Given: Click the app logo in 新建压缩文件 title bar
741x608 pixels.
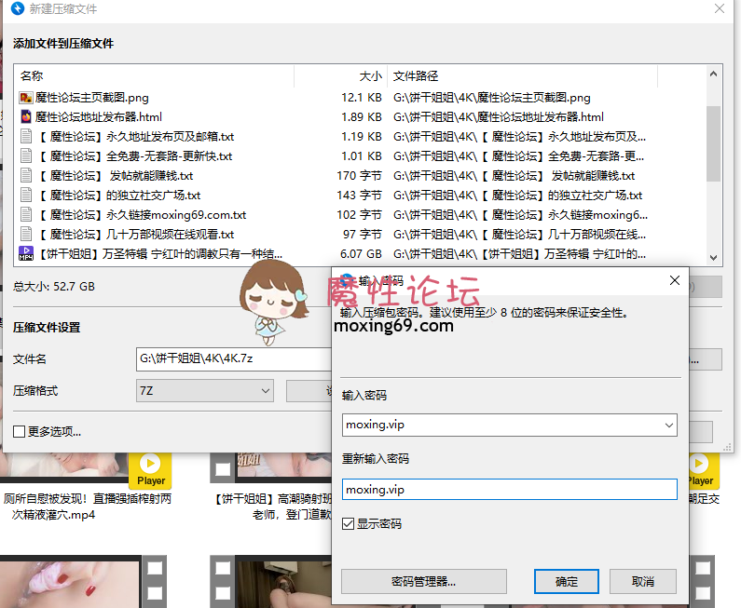Looking at the screenshot, I should coord(18,9).
